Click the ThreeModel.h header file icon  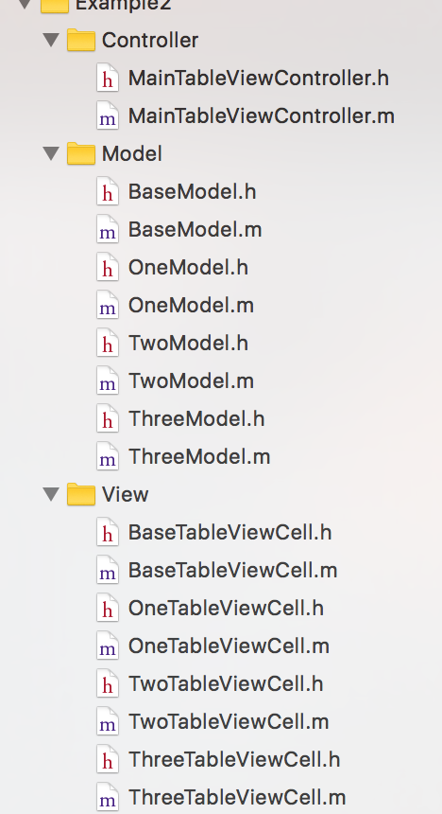tap(108, 419)
